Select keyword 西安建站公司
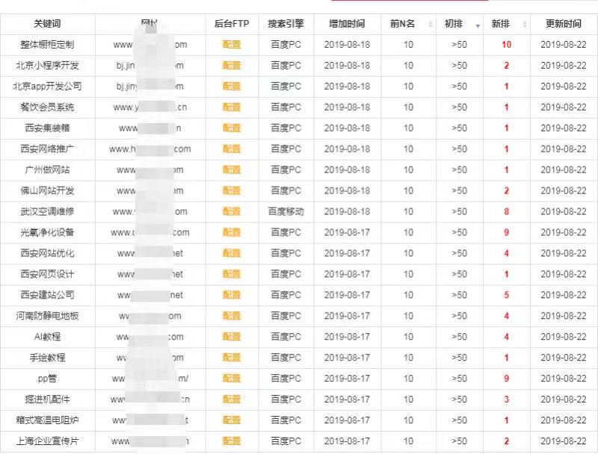 point(47,295)
